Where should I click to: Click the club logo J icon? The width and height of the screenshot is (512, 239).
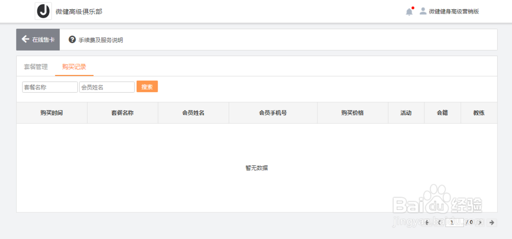point(44,11)
